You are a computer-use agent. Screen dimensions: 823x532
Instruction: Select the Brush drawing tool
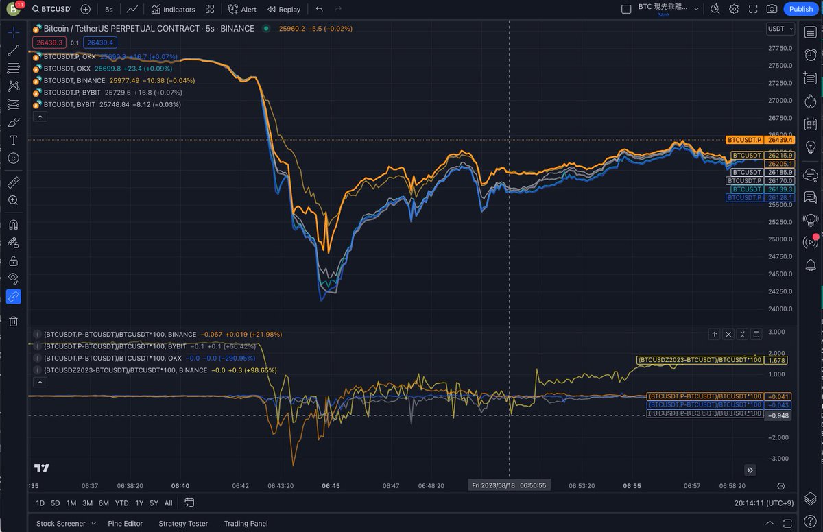tap(14, 122)
